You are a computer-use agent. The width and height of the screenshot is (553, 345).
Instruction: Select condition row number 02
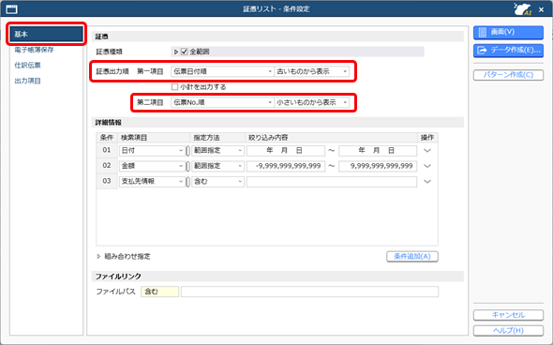click(107, 166)
